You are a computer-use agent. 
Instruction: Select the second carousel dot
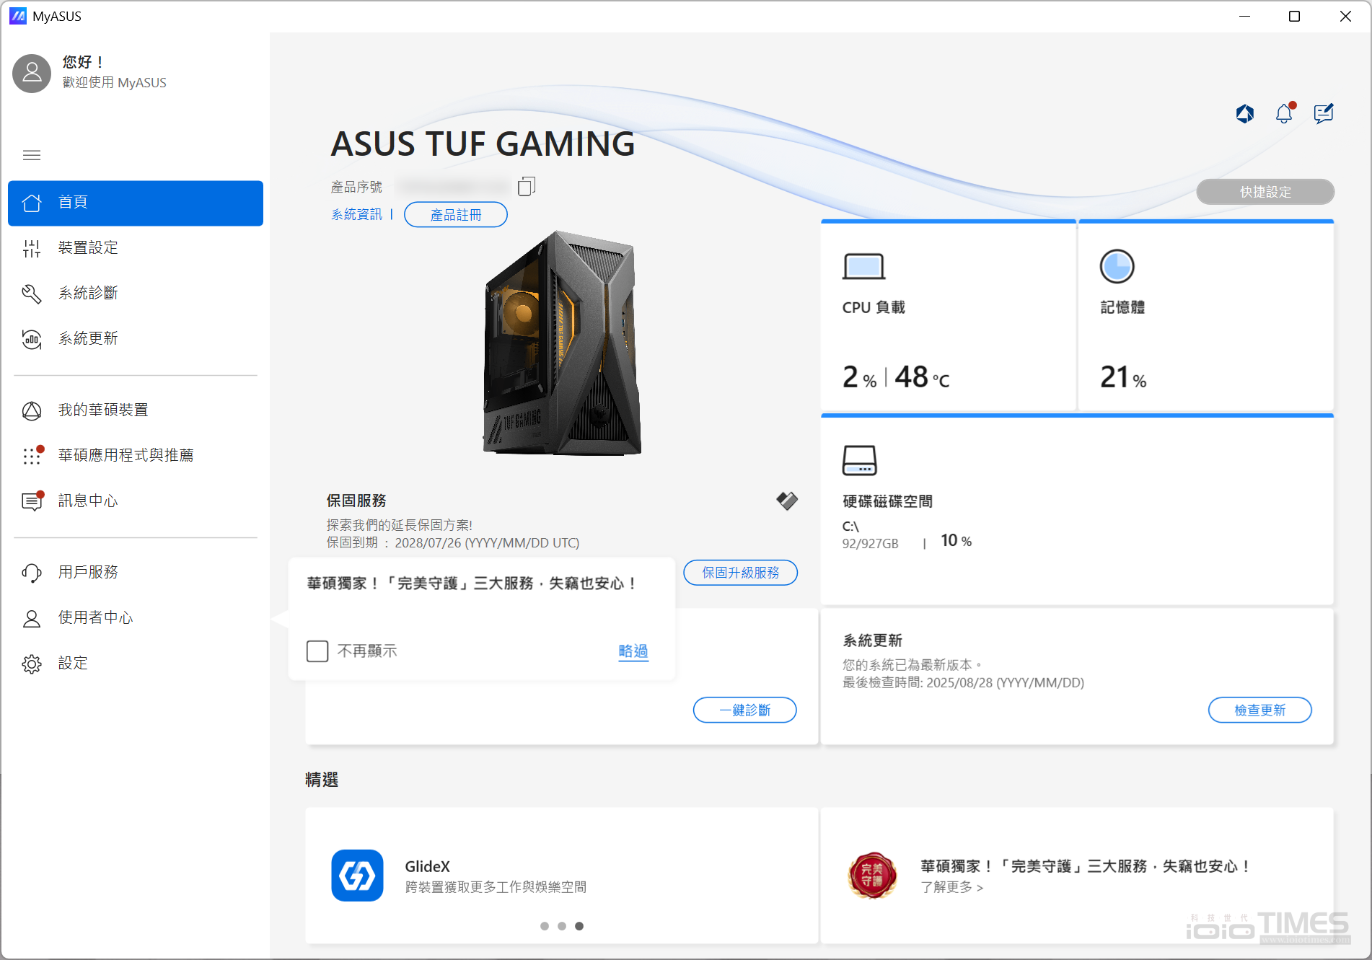coord(562,926)
